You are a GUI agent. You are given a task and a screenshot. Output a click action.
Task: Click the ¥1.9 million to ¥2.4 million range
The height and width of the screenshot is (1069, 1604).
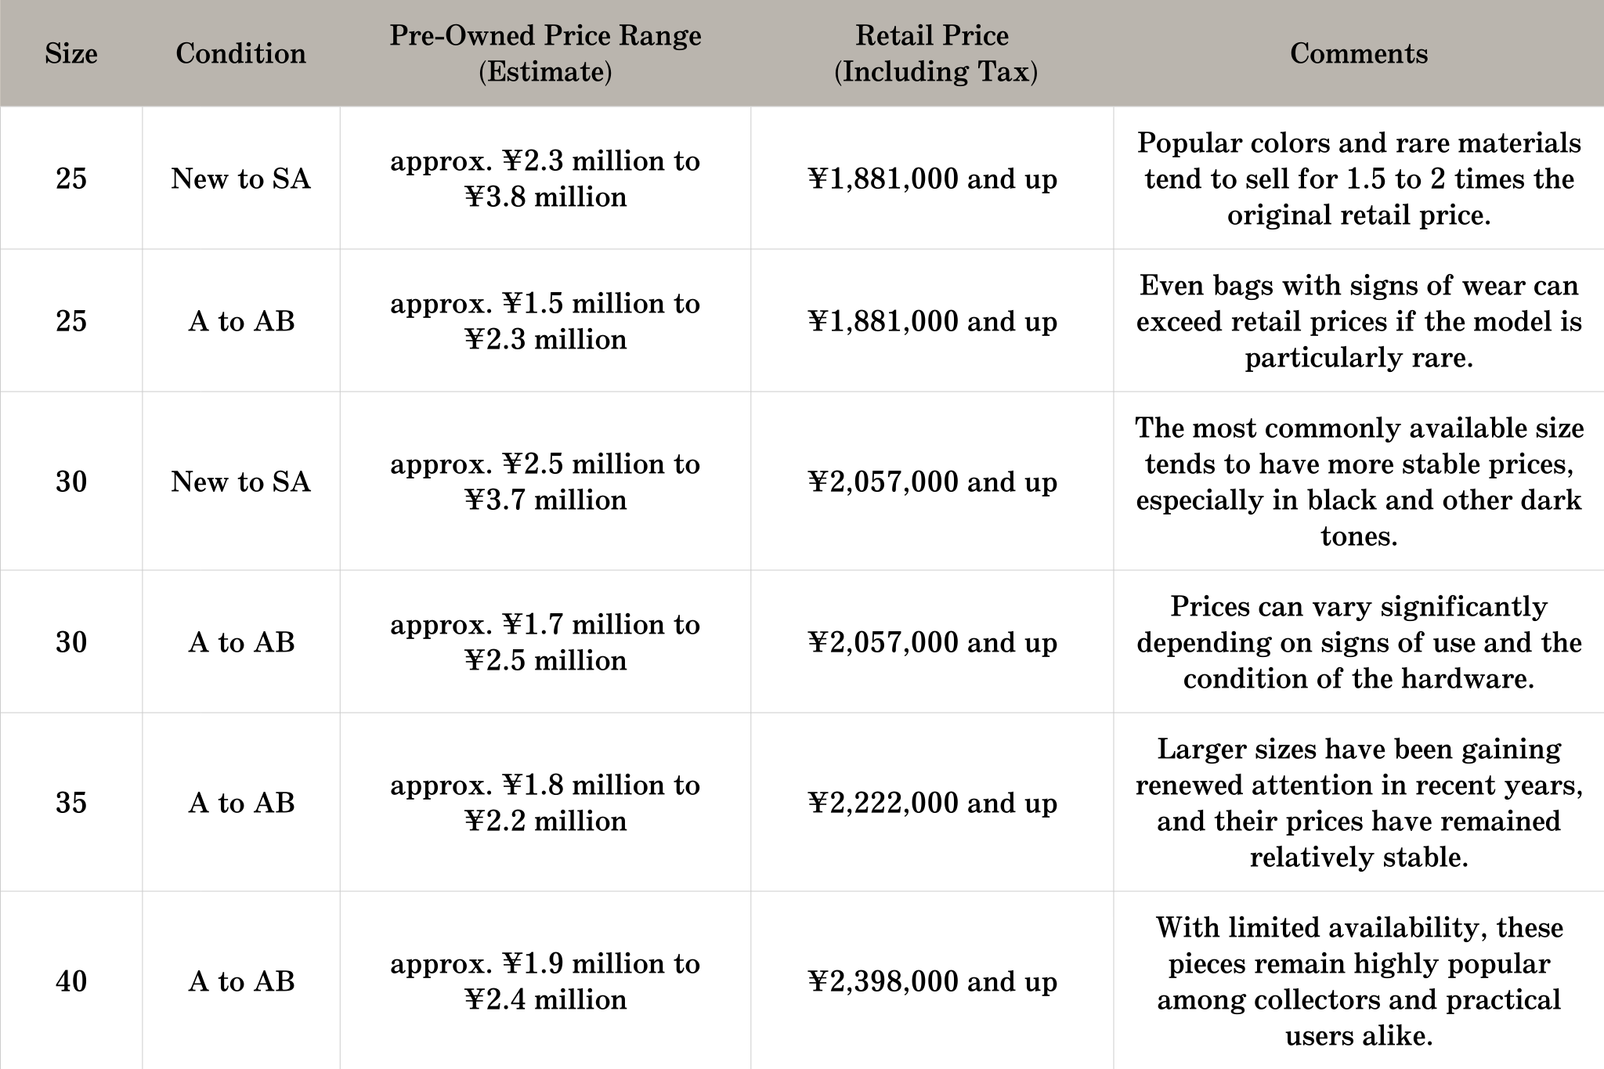tap(545, 981)
